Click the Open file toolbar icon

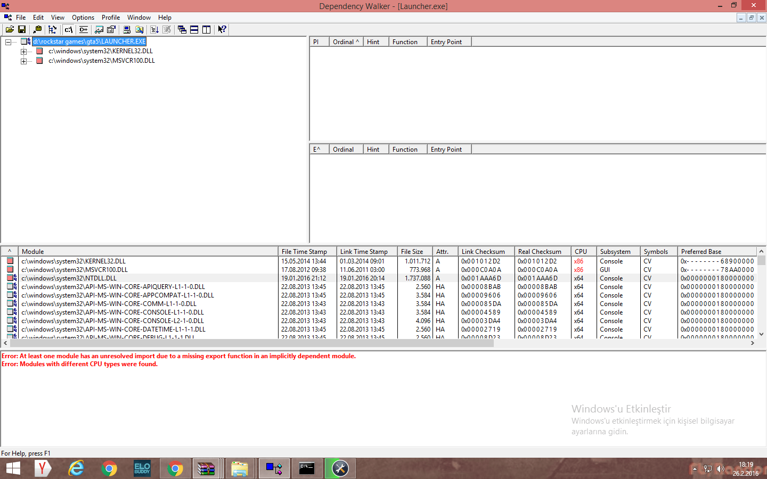[x=10, y=30]
